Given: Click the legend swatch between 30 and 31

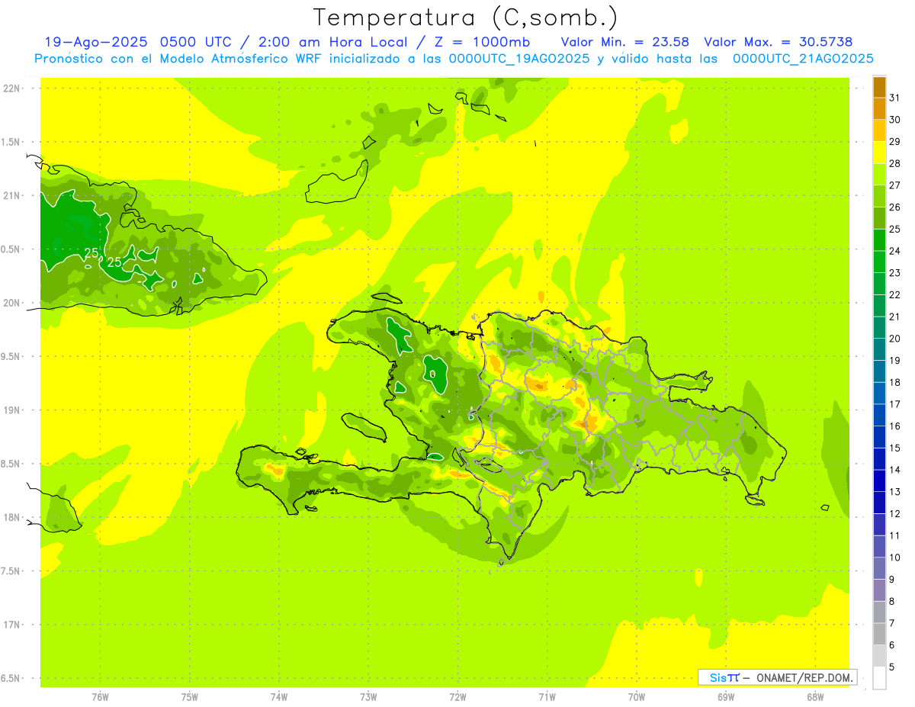Looking at the screenshot, I should 879,108.
